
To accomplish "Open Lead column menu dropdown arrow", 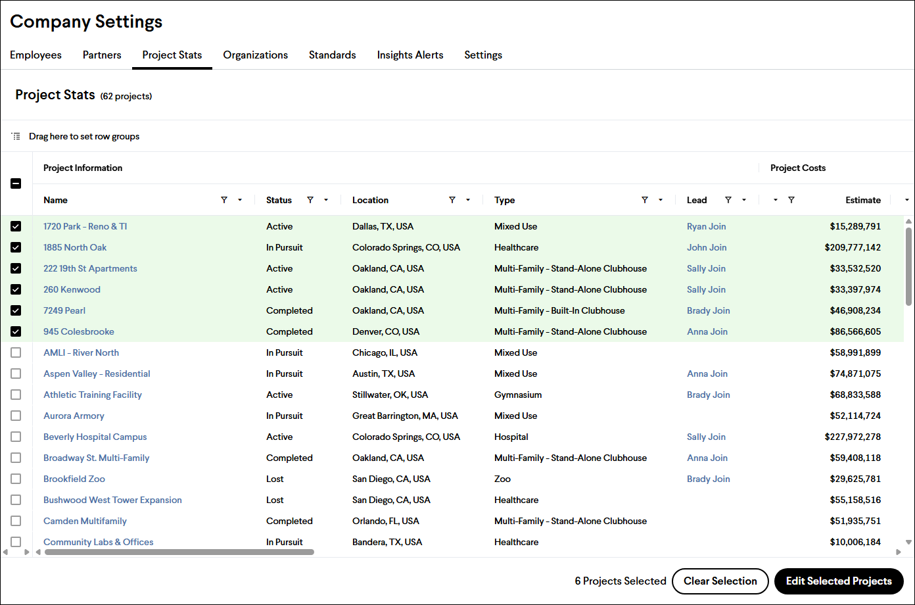I will point(744,200).
